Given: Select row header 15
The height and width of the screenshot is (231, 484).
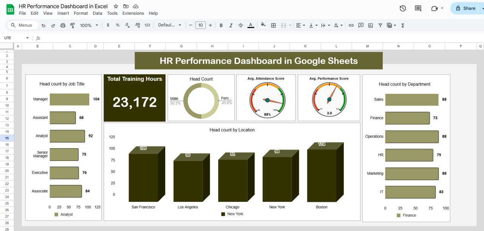Looking at the screenshot, I should [x=7, y=138].
